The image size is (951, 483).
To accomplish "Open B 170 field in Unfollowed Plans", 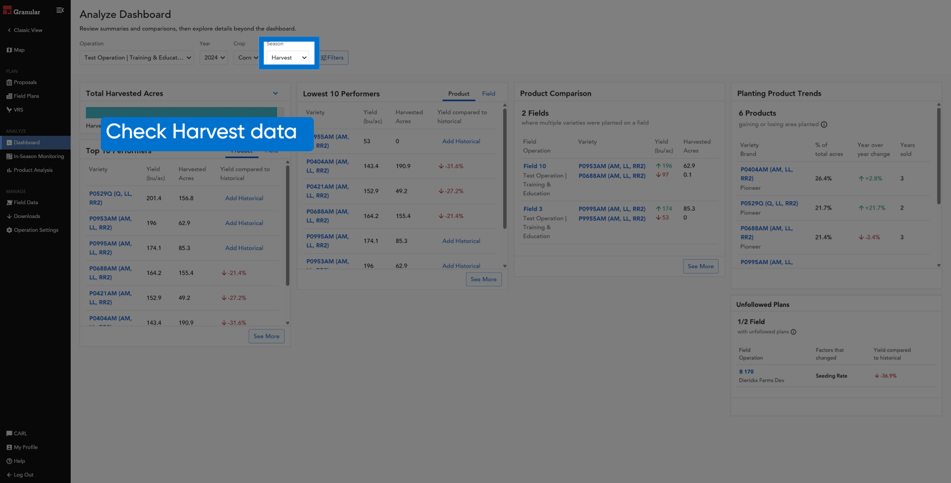I will (746, 372).
